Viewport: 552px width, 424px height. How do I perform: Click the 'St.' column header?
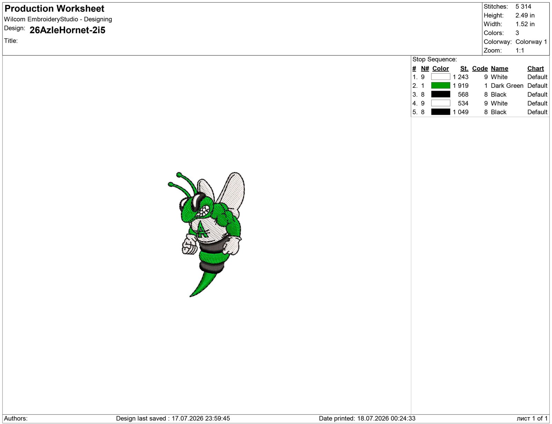(x=464, y=69)
